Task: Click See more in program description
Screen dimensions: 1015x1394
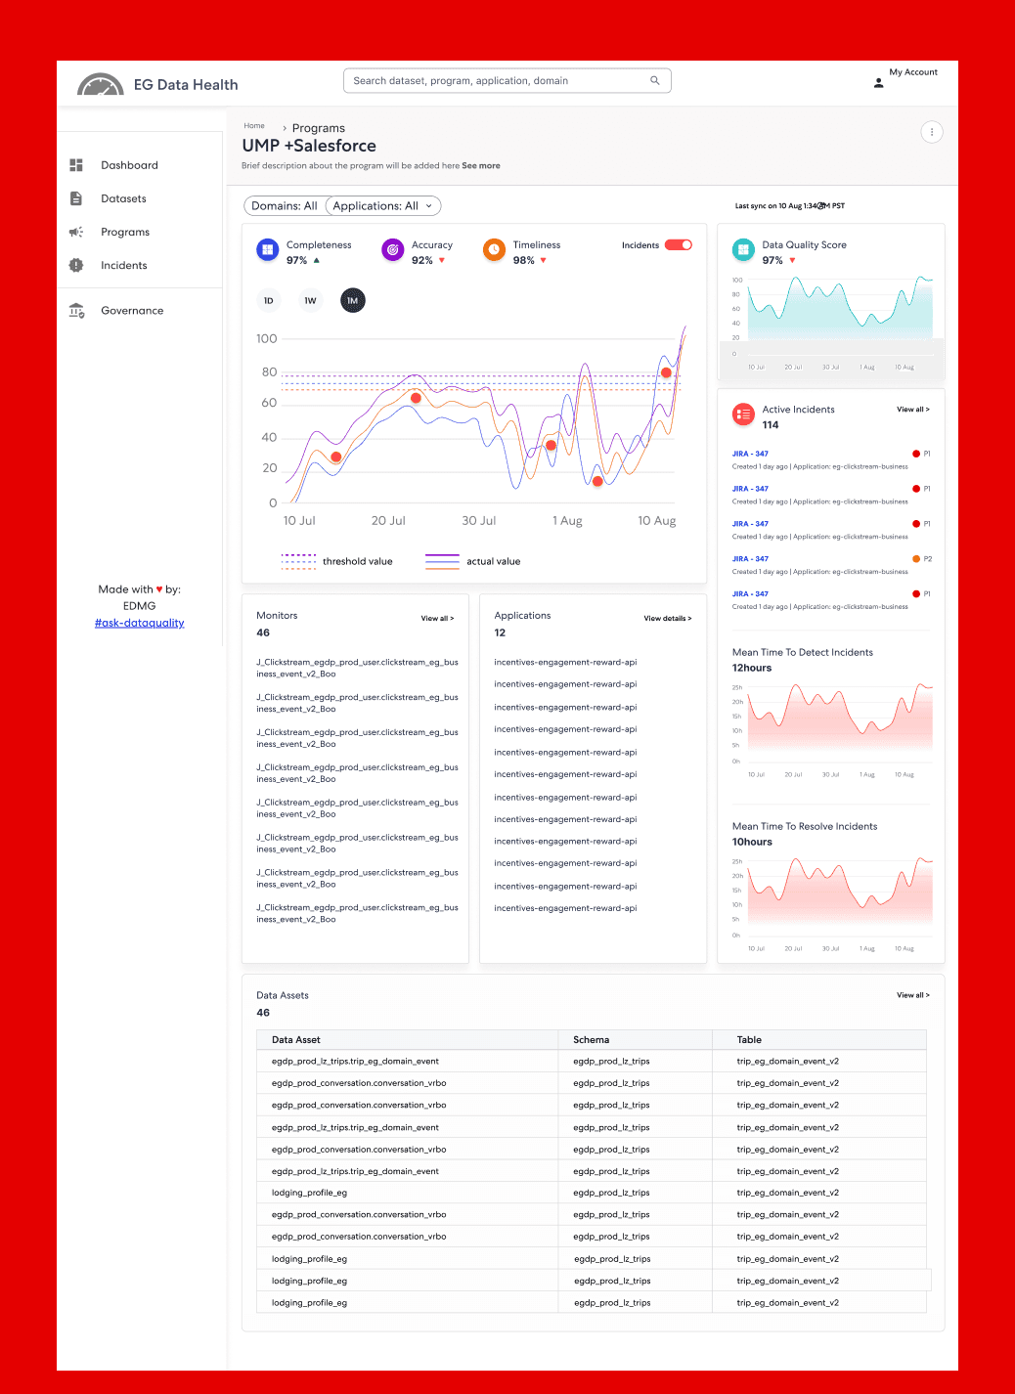Action: click(x=481, y=166)
